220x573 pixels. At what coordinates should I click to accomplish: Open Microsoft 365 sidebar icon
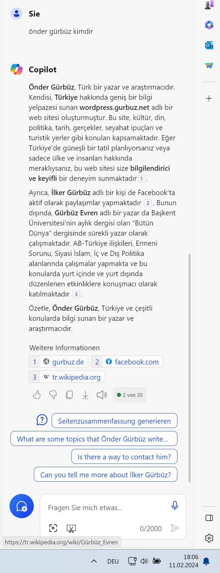click(x=209, y=25)
